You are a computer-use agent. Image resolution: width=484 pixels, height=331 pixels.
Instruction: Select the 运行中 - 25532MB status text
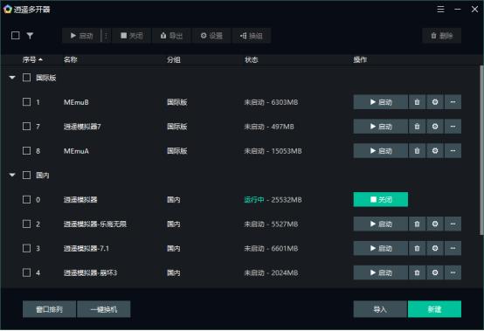pos(273,200)
